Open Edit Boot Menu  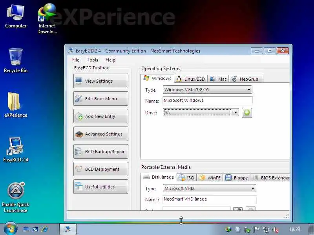click(x=101, y=99)
